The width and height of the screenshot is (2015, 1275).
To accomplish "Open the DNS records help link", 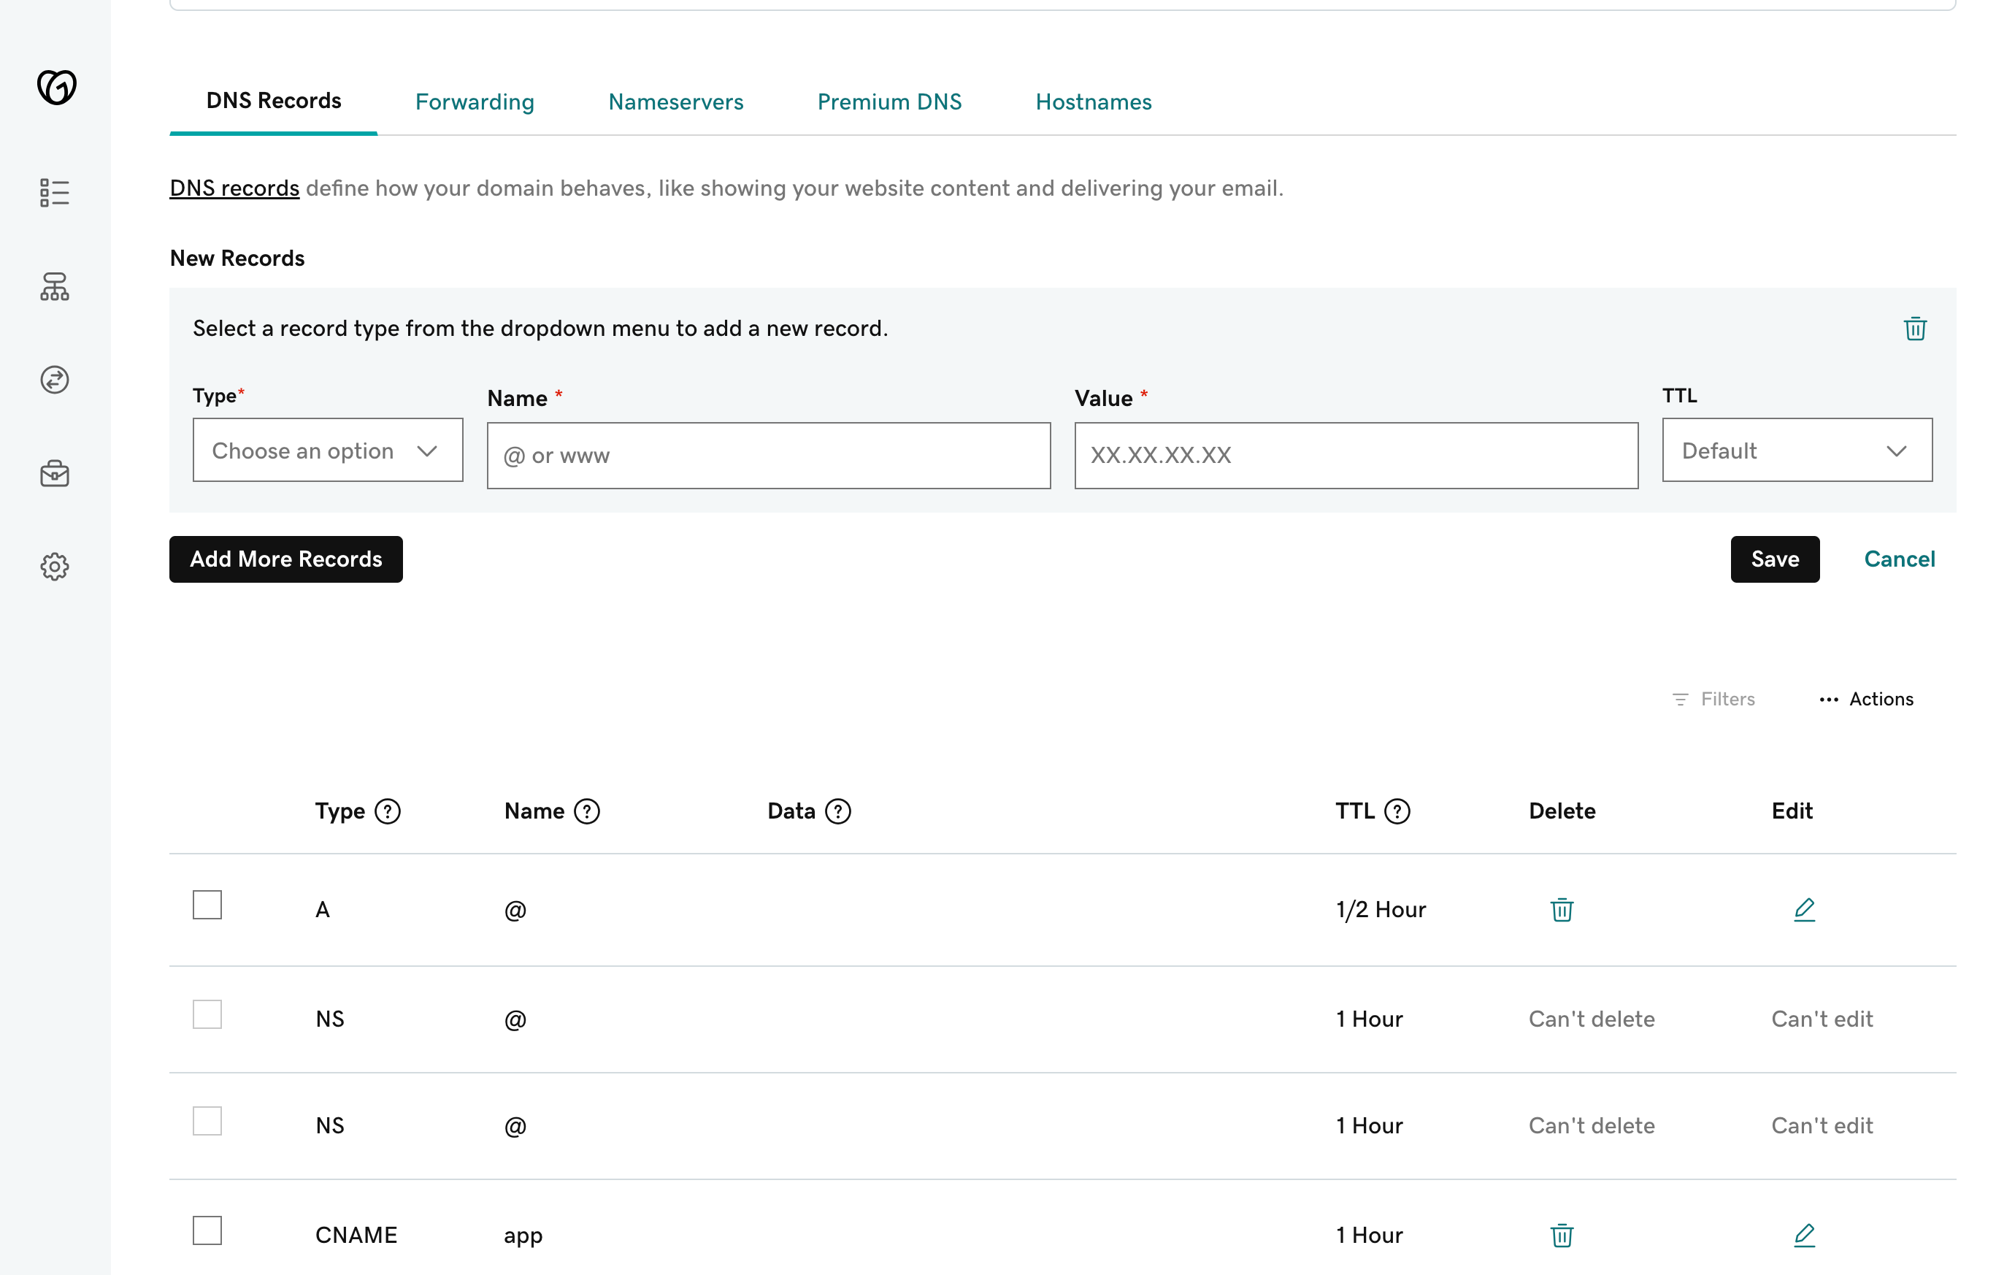I will click(234, 188).
